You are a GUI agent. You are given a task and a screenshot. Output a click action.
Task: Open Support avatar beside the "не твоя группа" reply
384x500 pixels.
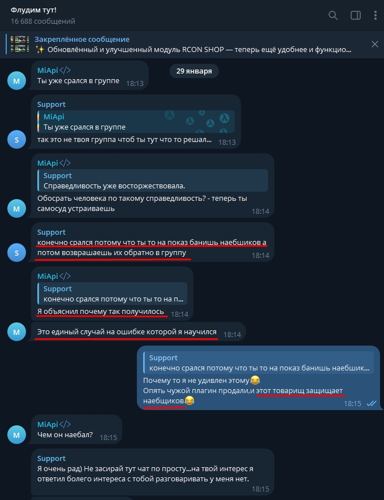click(16, 139)
